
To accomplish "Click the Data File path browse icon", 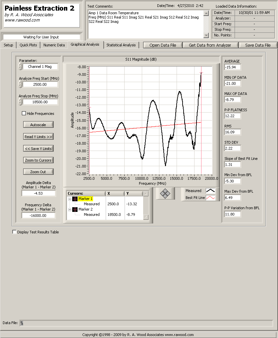I will [x=22, y=323].
